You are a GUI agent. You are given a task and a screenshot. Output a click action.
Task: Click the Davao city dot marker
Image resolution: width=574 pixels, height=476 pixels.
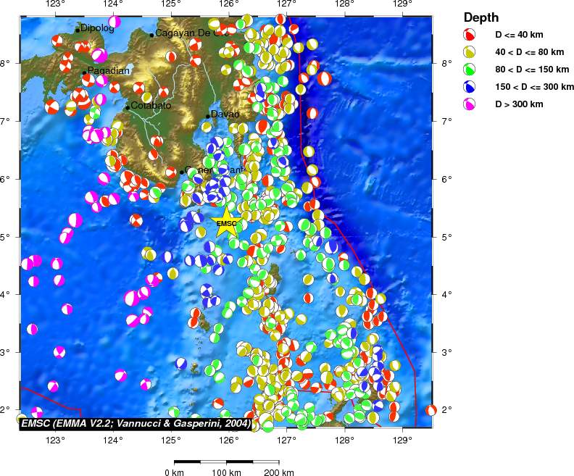(208, 116)
